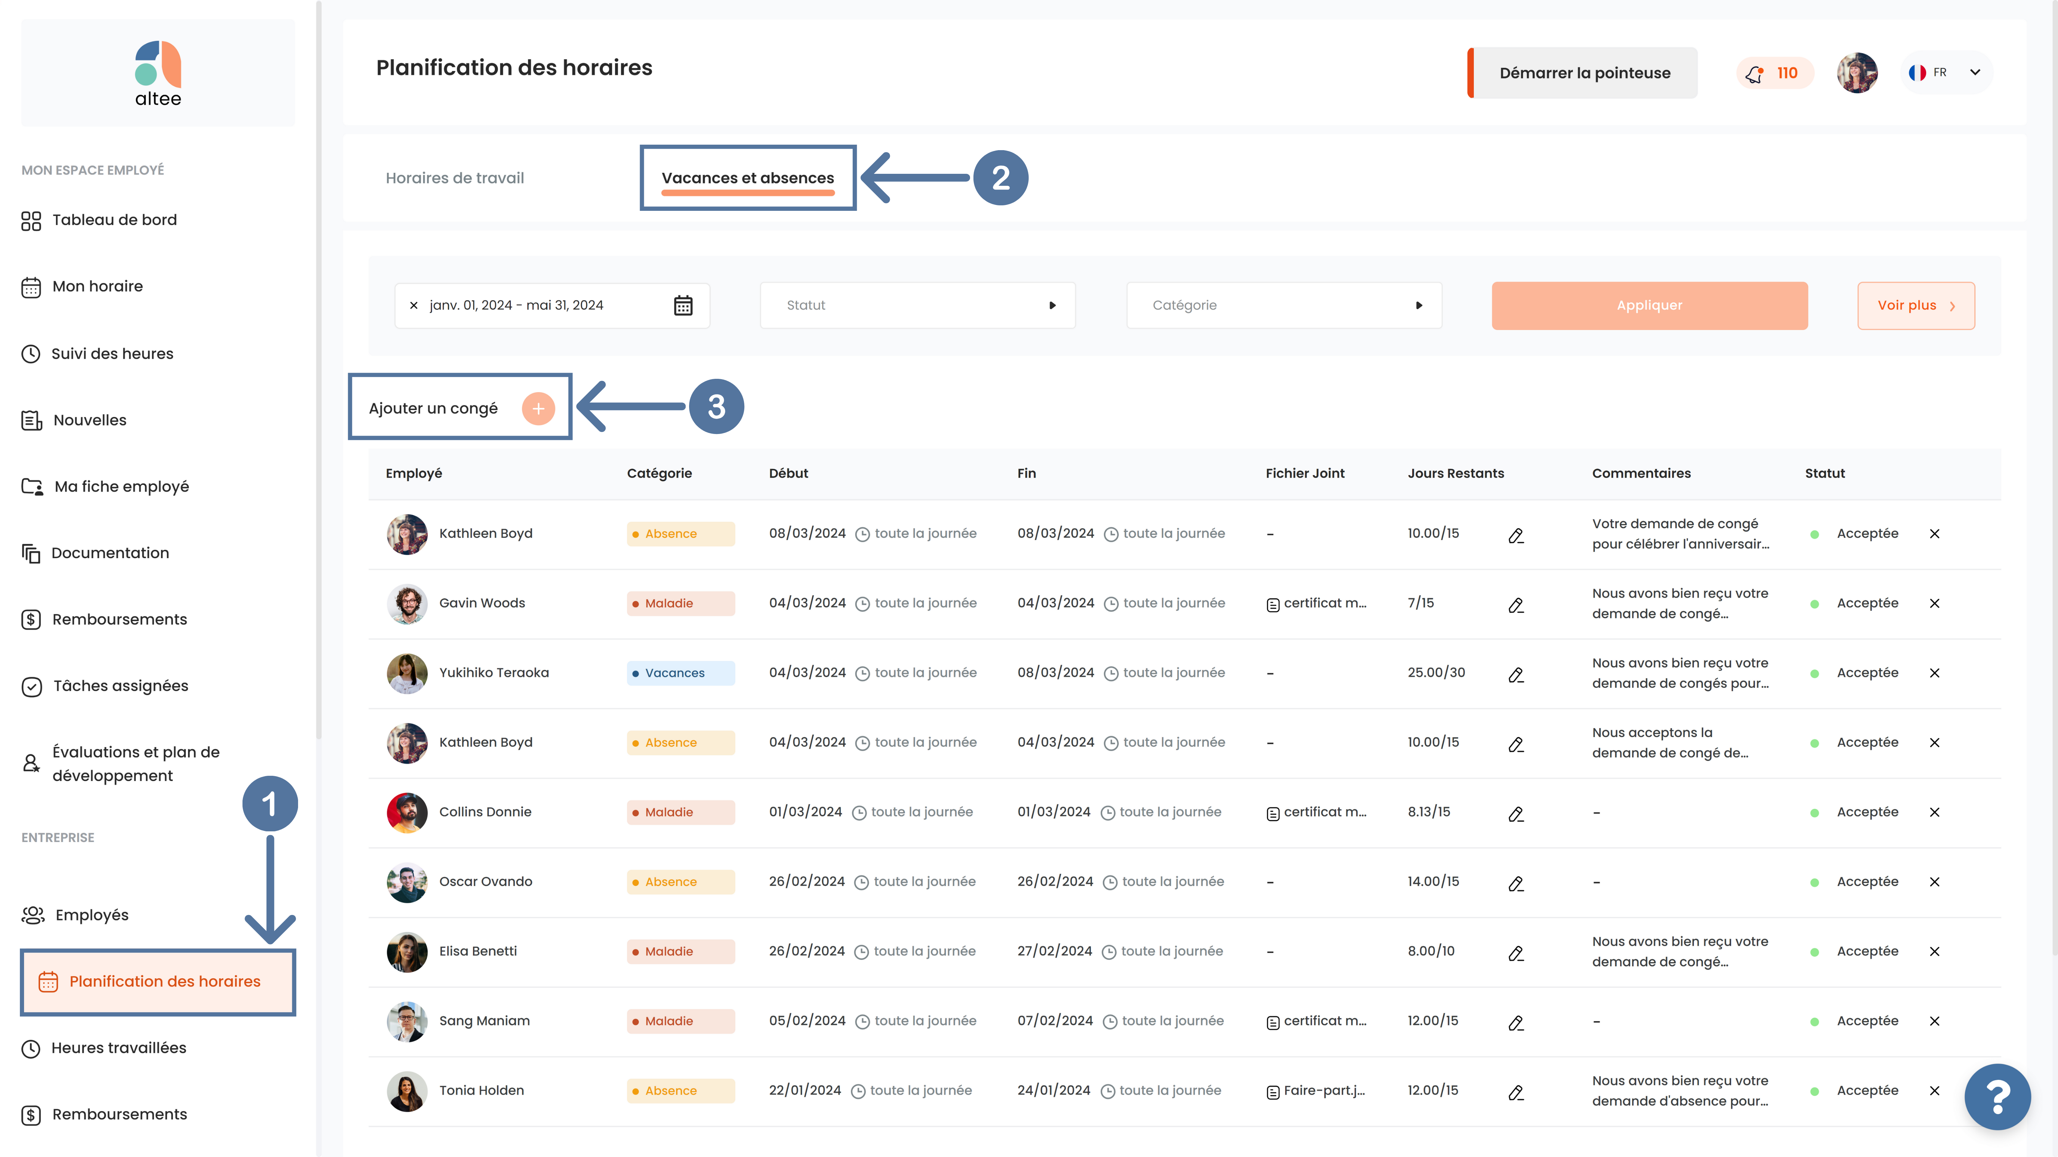Image resolution: width=2058 pixels, height=1157 pixels.
Task: Open the calendar picker icon in date field
Action: click(x=683, y=305)
